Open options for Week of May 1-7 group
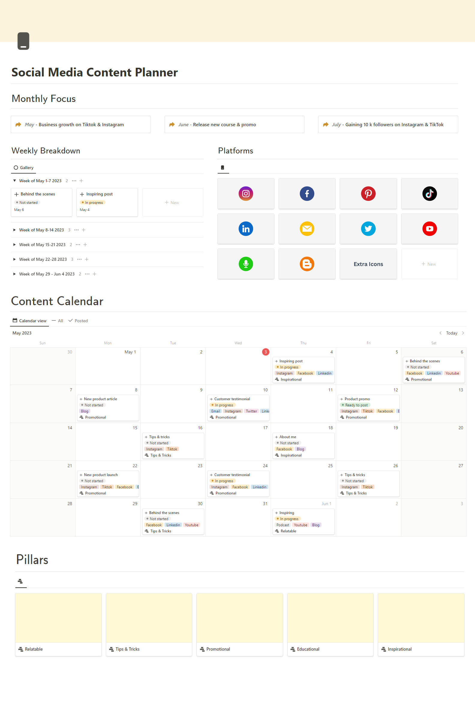 click(x=74, y=181)
